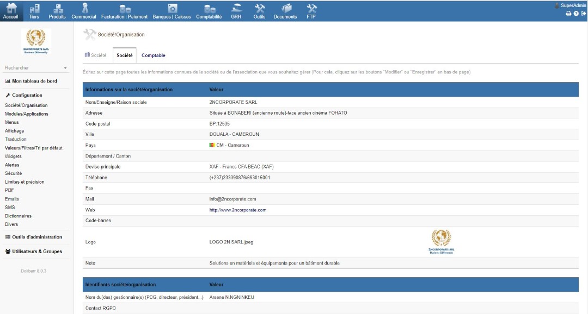Open the Tiers module icon
Image resolution: width=588 pixels, height=314 pixels.
[x=34, y=9]
